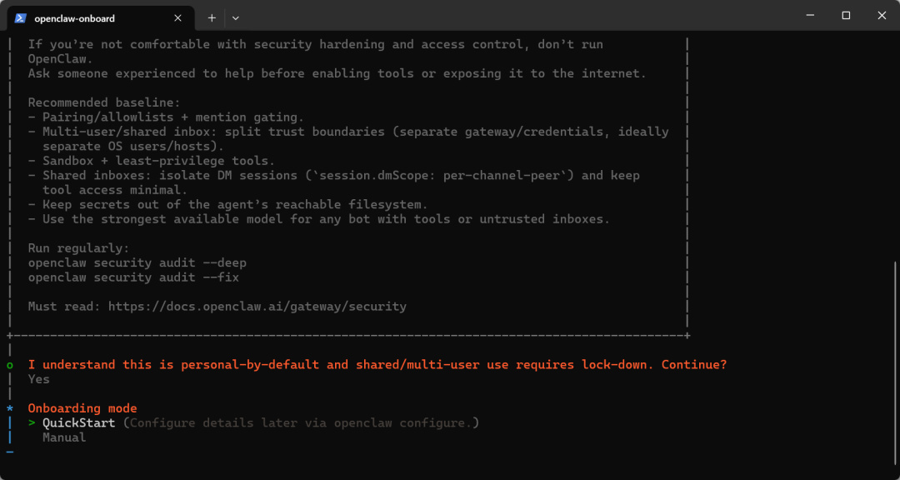Expand the new tab profile dropdown
This screenshot has height=480, width=900.
[236, 17]
